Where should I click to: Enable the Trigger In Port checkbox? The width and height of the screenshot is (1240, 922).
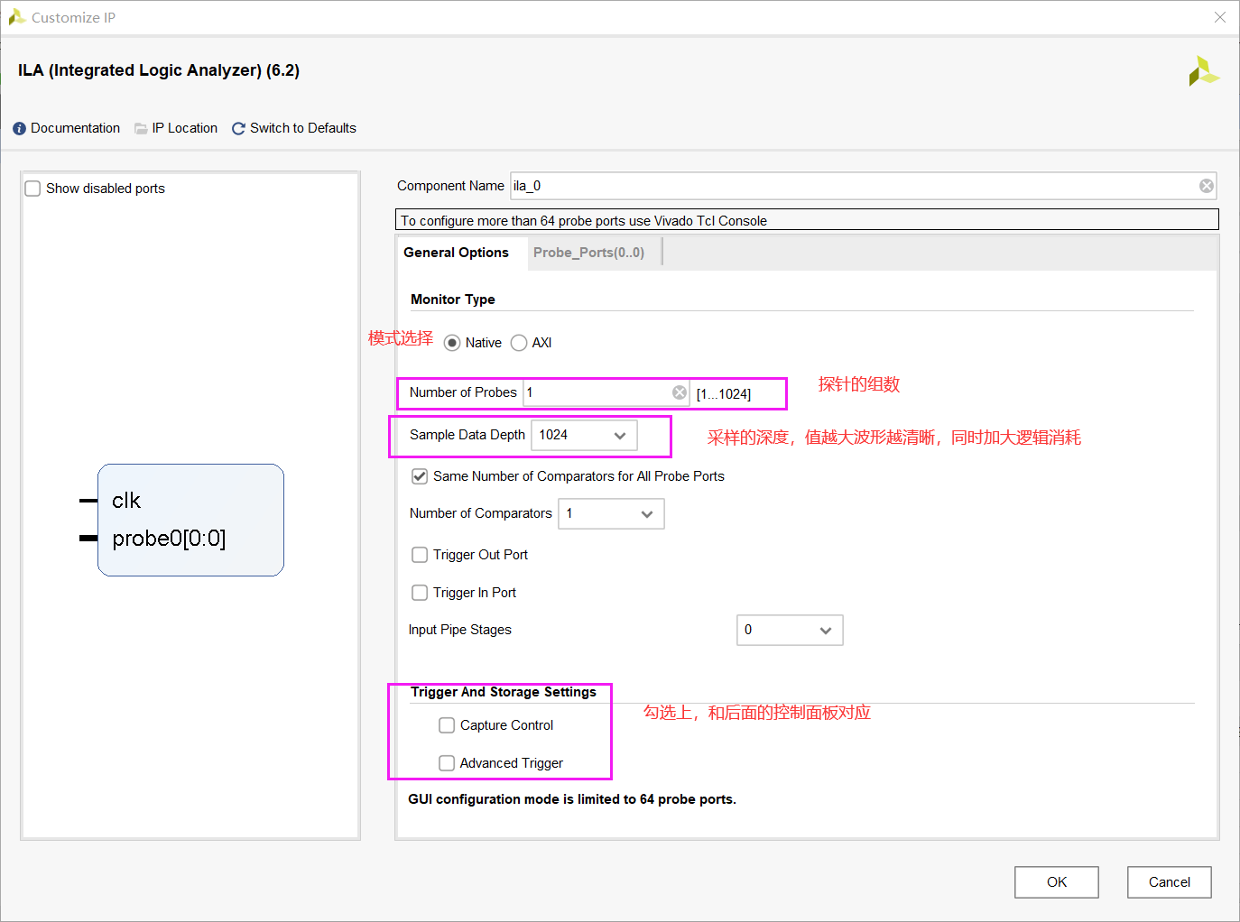point(420,593)
